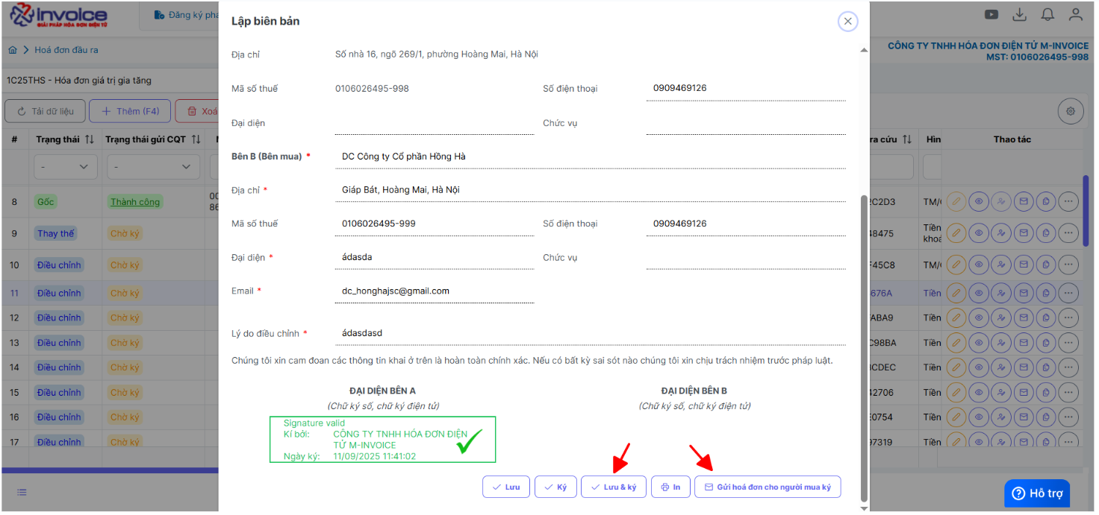Viewport: 1099px width, 515px height.
Task: Click the email icon for row 12
Action: tap(1024, 317)
